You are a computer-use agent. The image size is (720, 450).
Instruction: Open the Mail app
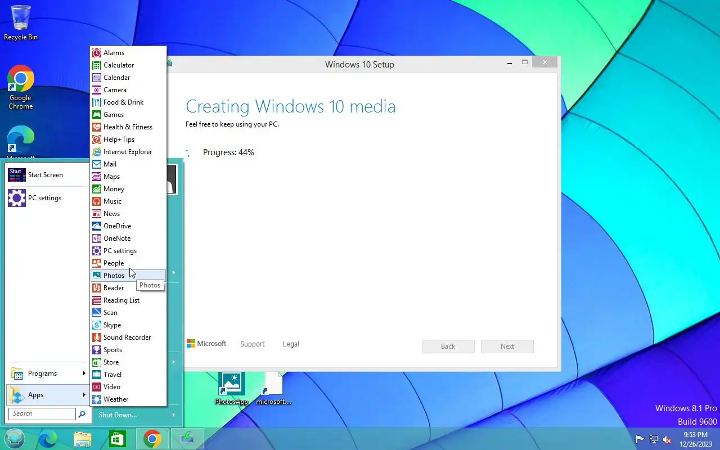[128, 164]
